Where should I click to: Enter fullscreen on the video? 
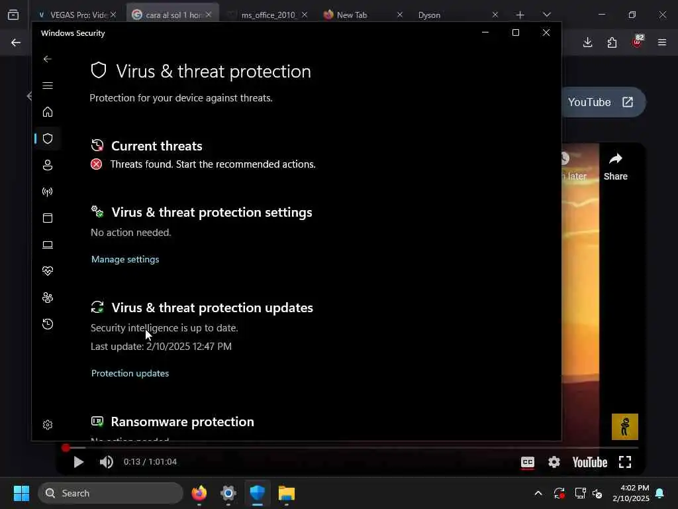pos(625,462)
